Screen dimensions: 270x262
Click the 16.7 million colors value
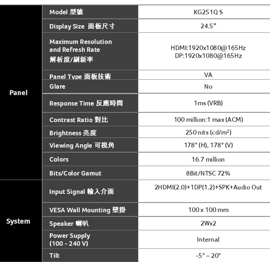pos(208,159)
